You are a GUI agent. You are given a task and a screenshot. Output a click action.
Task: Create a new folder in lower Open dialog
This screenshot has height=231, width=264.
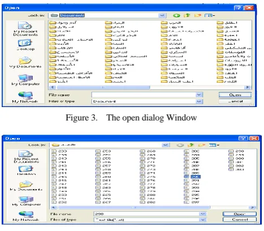click(201, 145)
